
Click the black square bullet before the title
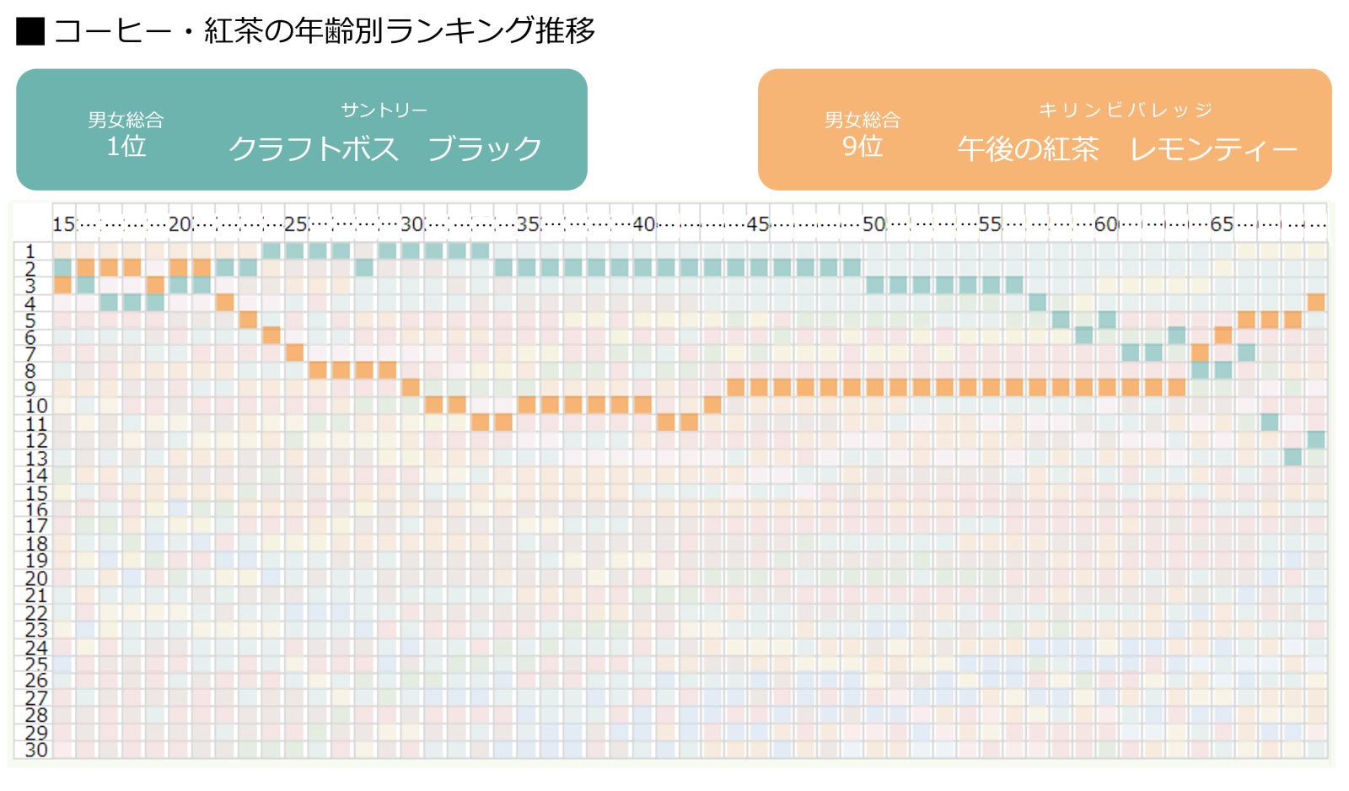pos(30,31)
